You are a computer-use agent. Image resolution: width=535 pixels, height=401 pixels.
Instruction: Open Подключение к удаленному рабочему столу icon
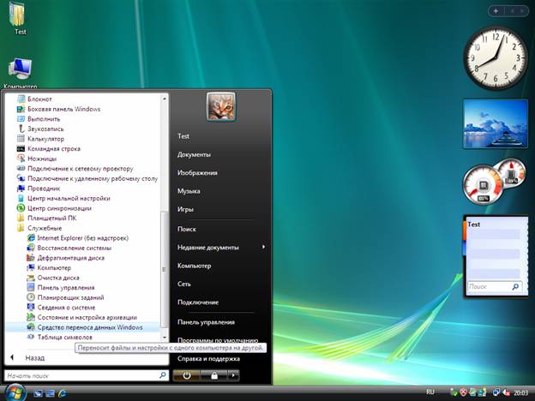coord(21,178)
